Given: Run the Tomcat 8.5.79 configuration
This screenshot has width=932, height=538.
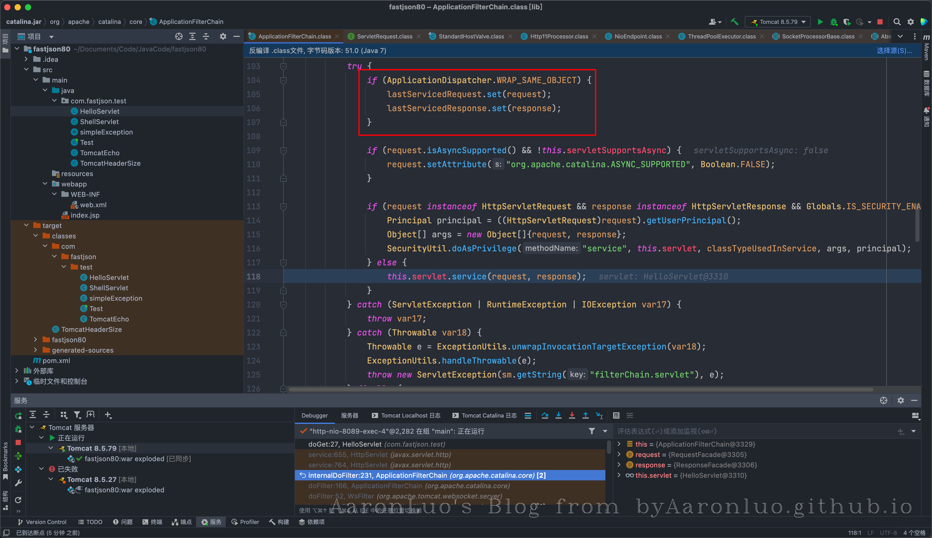Looking at the screenshot, I should [820, 22].
